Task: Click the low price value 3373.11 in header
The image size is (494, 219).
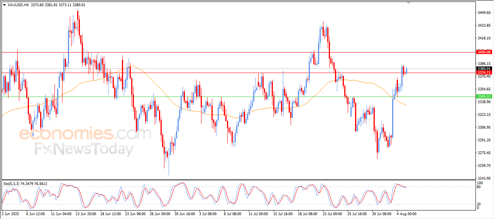Action: tap(65, 5)
